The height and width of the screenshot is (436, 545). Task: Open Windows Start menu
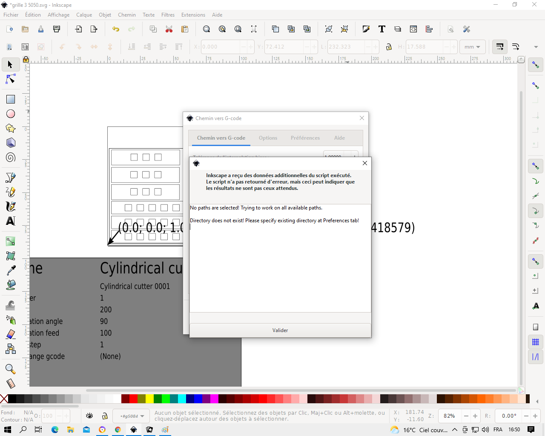tap(7, 430)
